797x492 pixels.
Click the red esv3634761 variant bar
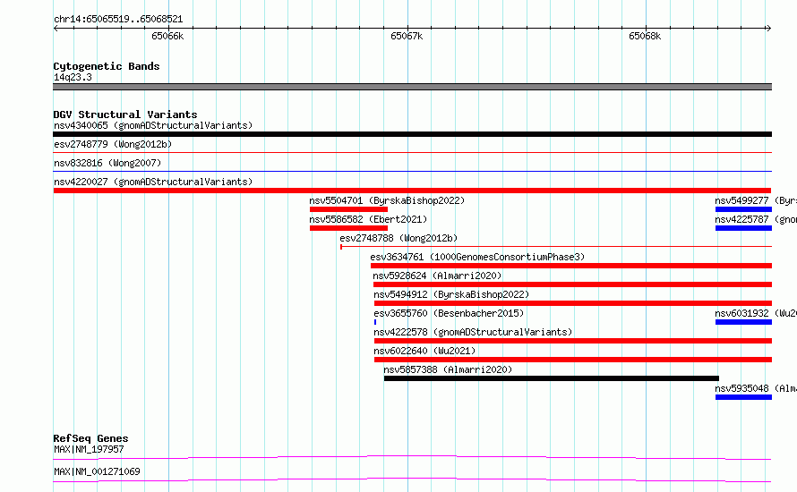[571, 266]
